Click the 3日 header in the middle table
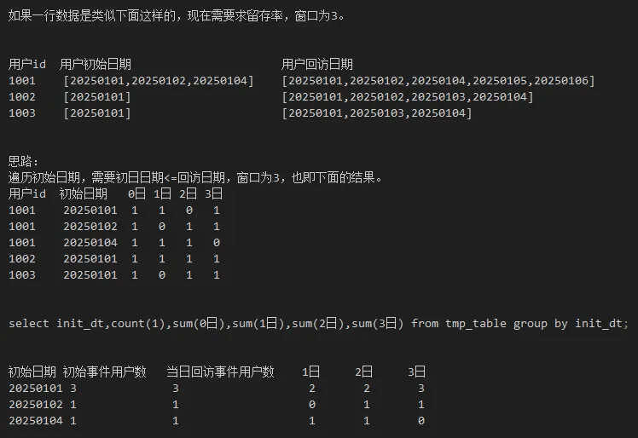Viewport: 638px width, 438px height. [213, 193]
